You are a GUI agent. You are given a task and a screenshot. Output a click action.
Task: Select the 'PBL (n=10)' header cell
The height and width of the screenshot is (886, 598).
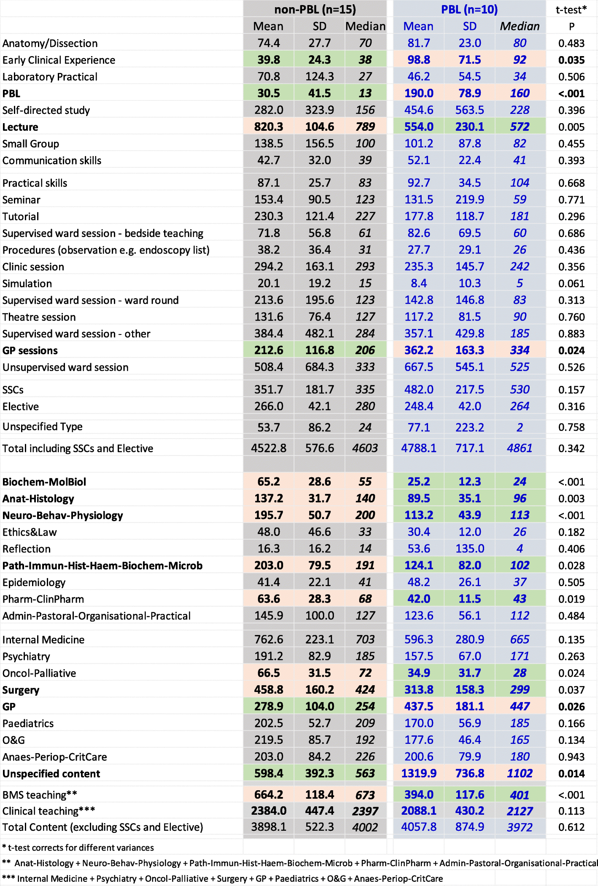pos(469,9)
